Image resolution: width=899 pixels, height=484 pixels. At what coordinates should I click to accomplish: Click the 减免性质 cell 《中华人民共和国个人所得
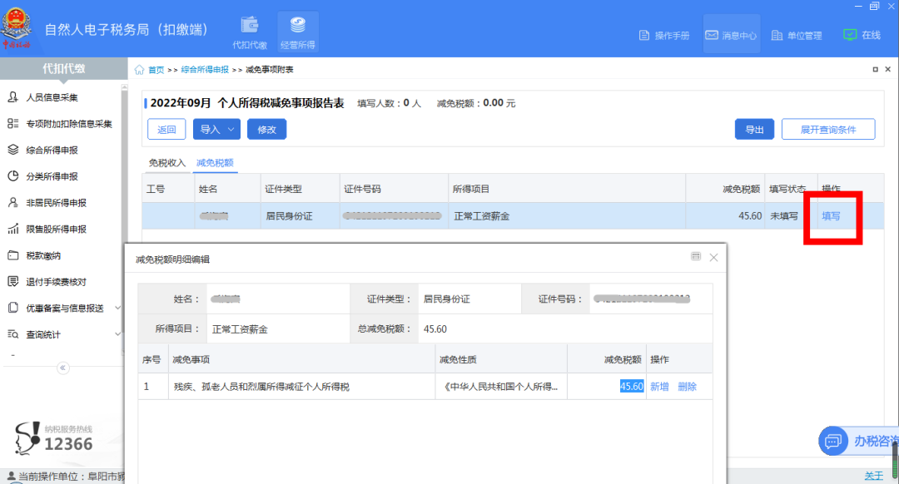coord(501,387)
